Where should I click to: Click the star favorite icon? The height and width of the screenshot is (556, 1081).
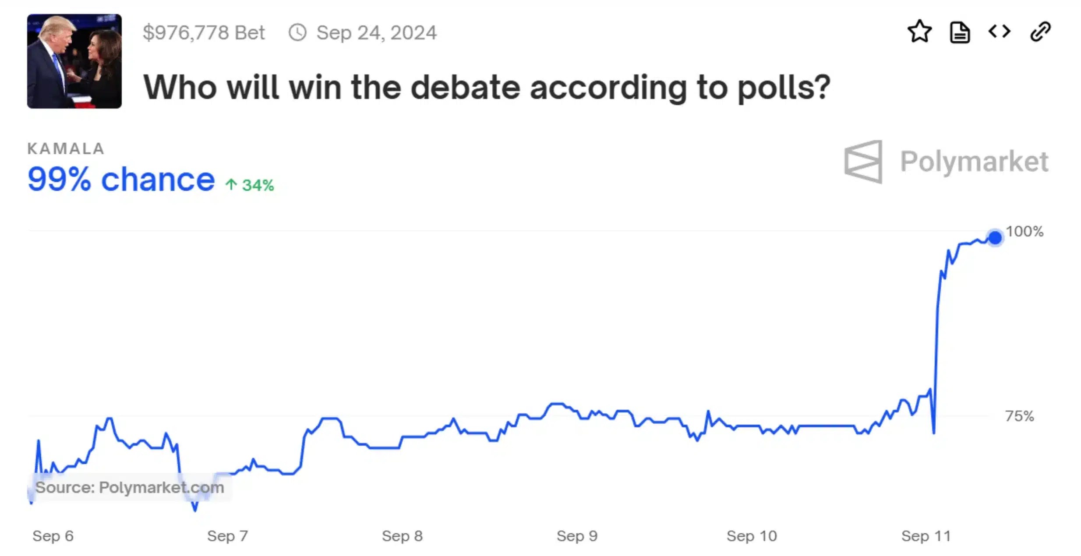coord(919,32)
